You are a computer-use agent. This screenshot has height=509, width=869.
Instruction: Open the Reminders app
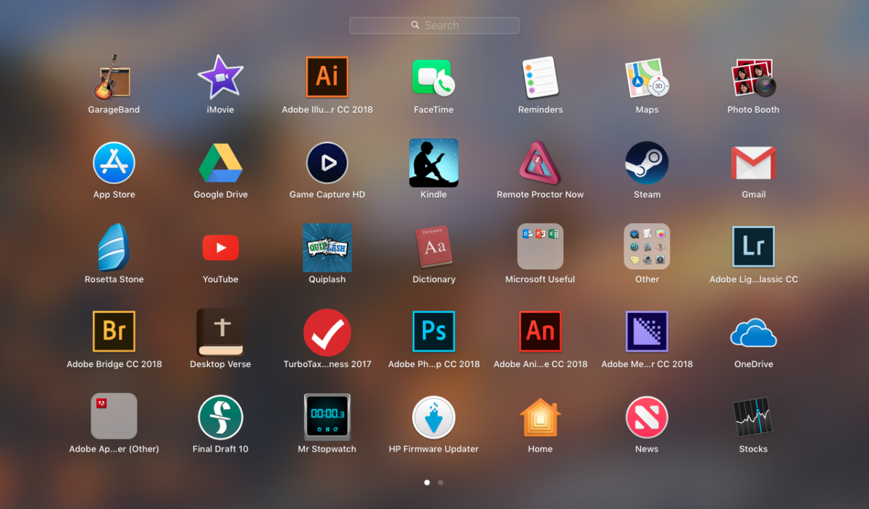point(540,77)
